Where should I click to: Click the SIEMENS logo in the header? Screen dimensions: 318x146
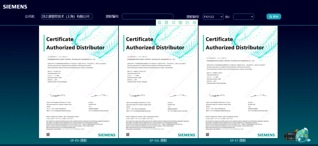15,7
